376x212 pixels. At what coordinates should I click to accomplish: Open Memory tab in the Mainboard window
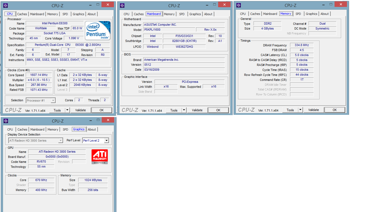point(169,14)
